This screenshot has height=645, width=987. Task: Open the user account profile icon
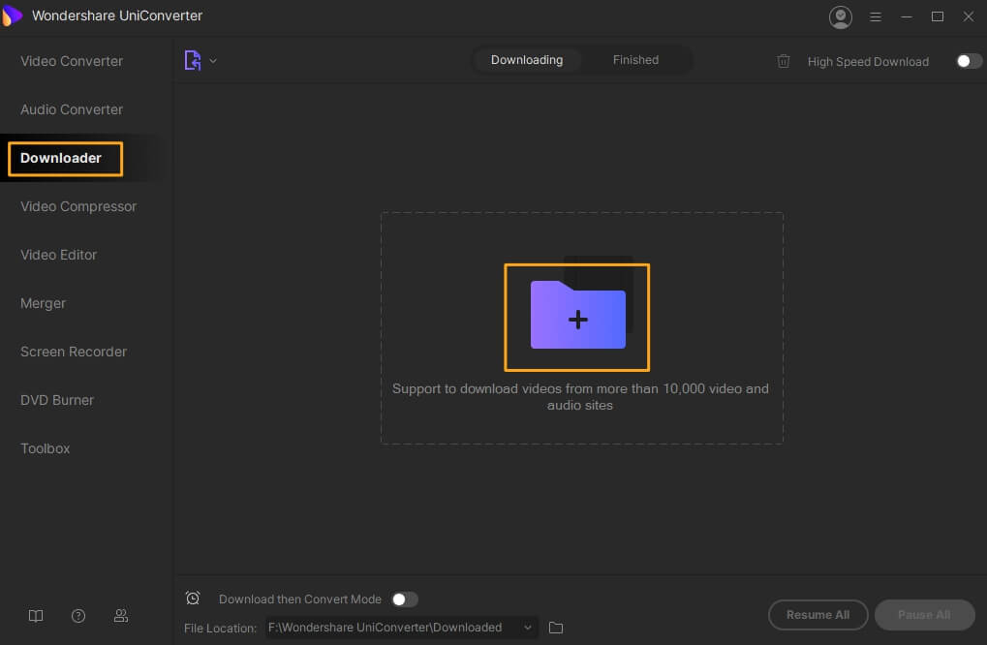pyautogui.click(x=840, y=16)
